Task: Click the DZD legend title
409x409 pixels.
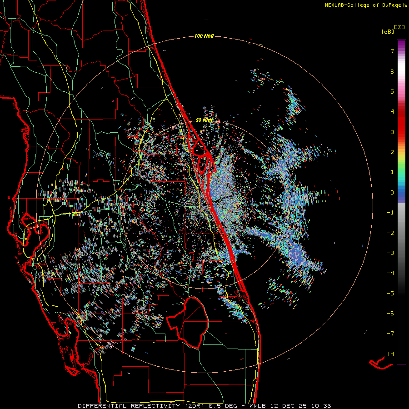Action: 399,27
